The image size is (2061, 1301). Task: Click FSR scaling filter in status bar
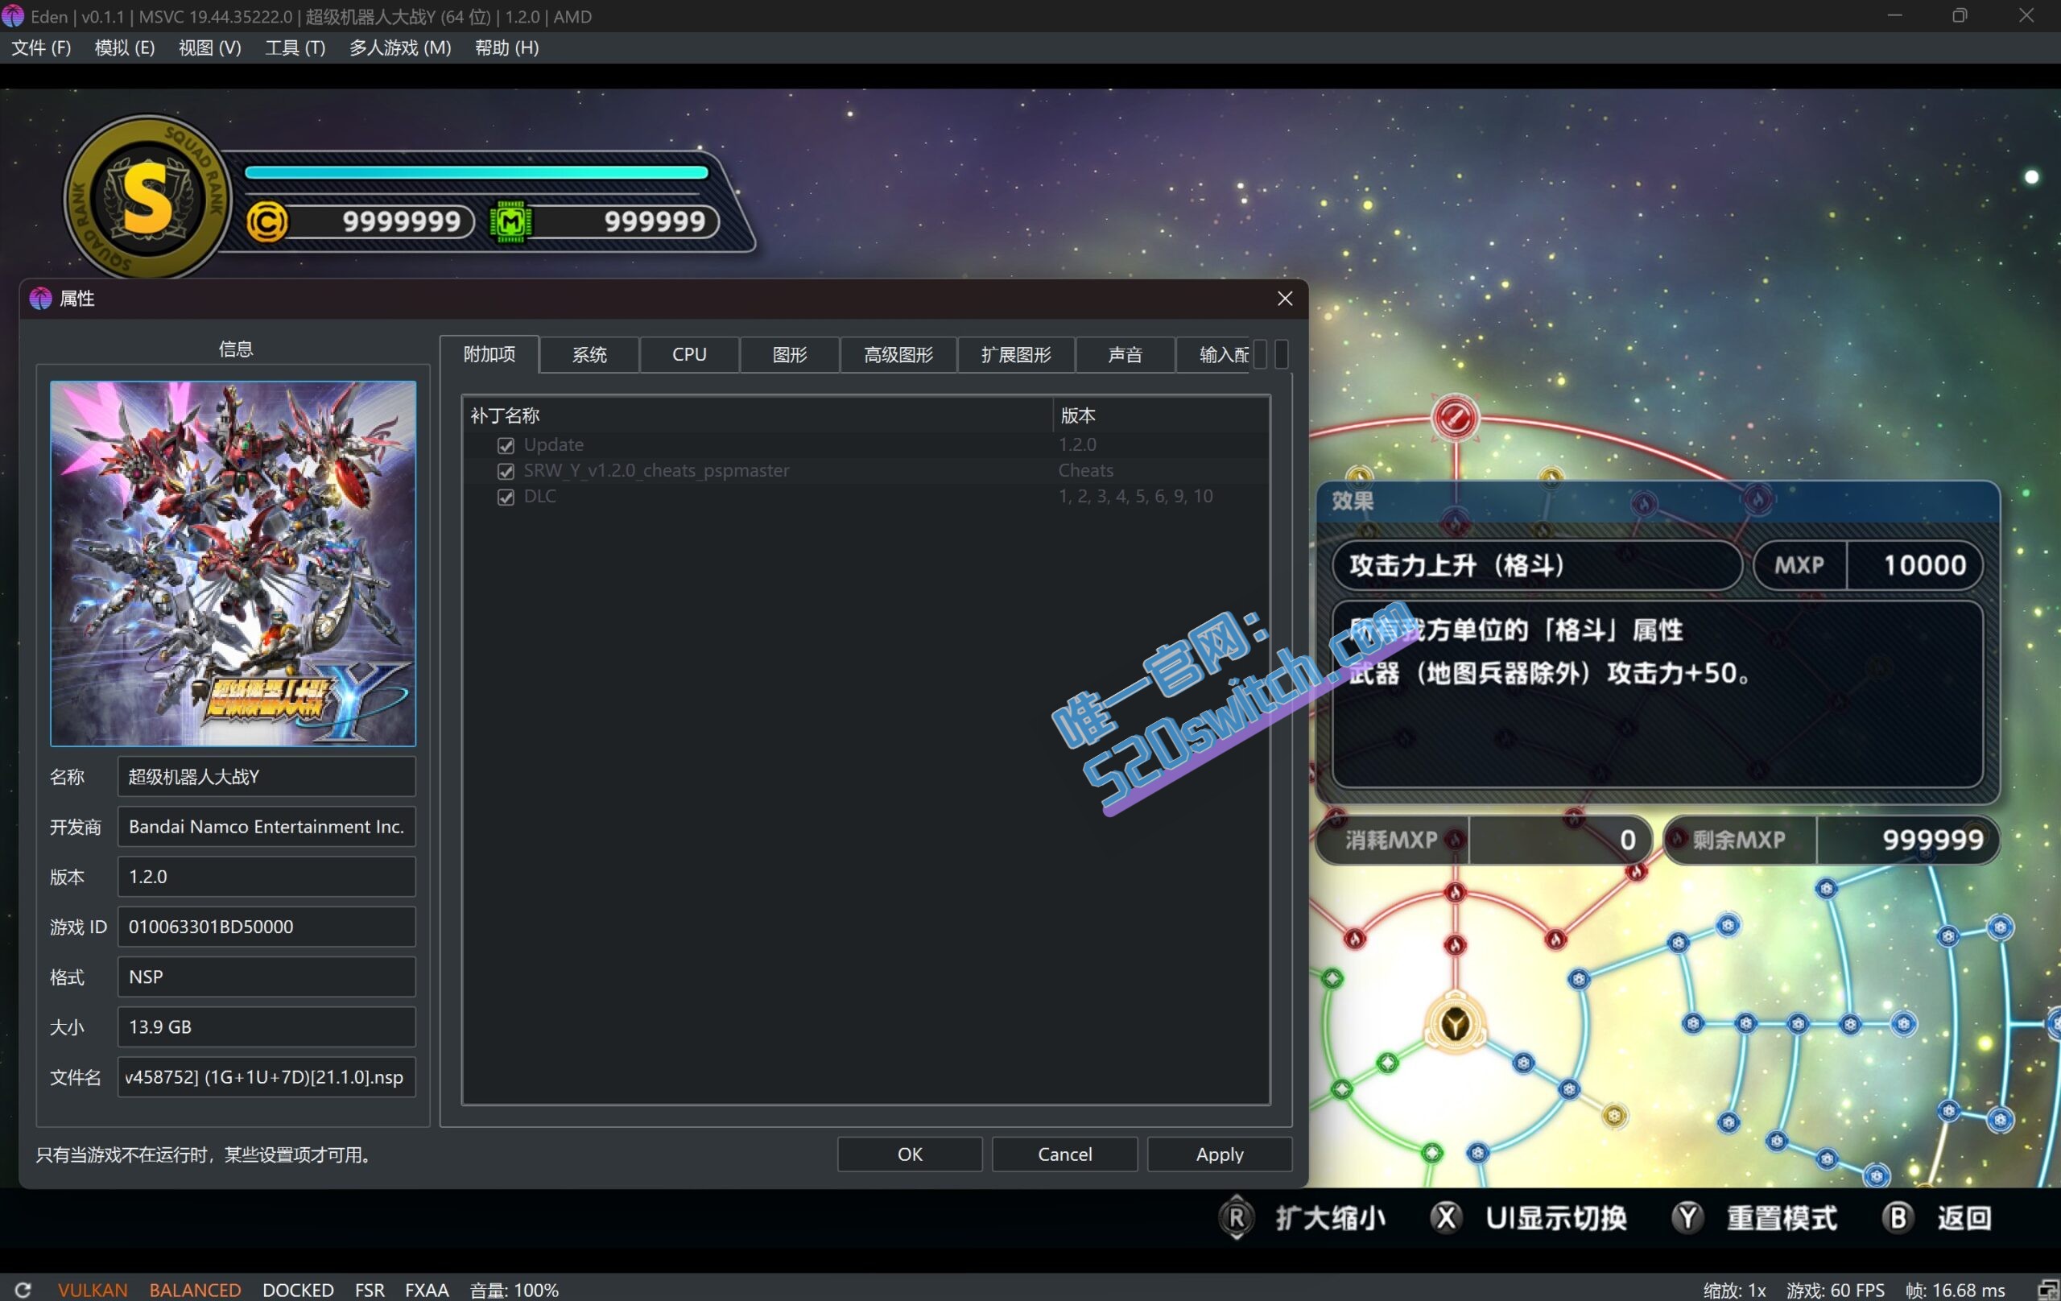click(370, 1289)
